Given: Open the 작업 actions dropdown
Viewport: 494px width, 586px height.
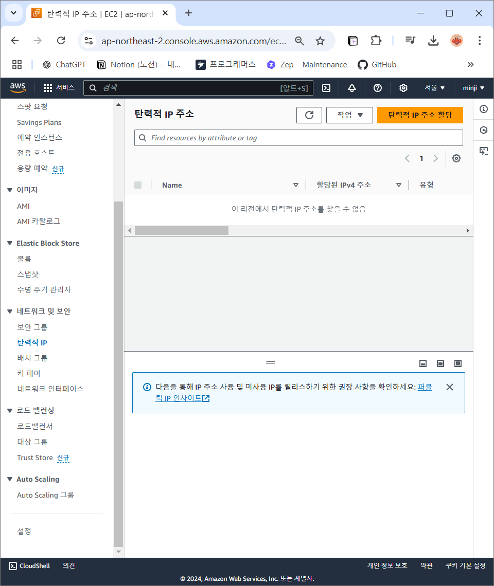Looking at the screenshot, I should 349,115.
